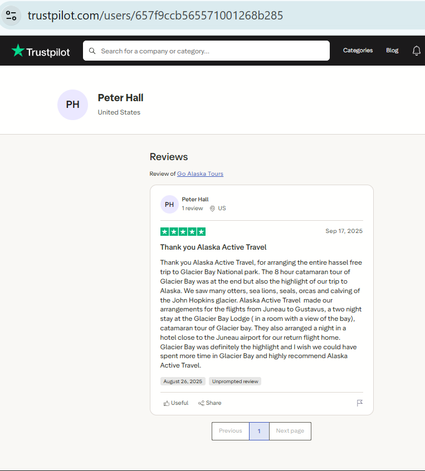The image size is (425, 471).
Task: Click the Share icon
Action: click(x=201, y=403)
